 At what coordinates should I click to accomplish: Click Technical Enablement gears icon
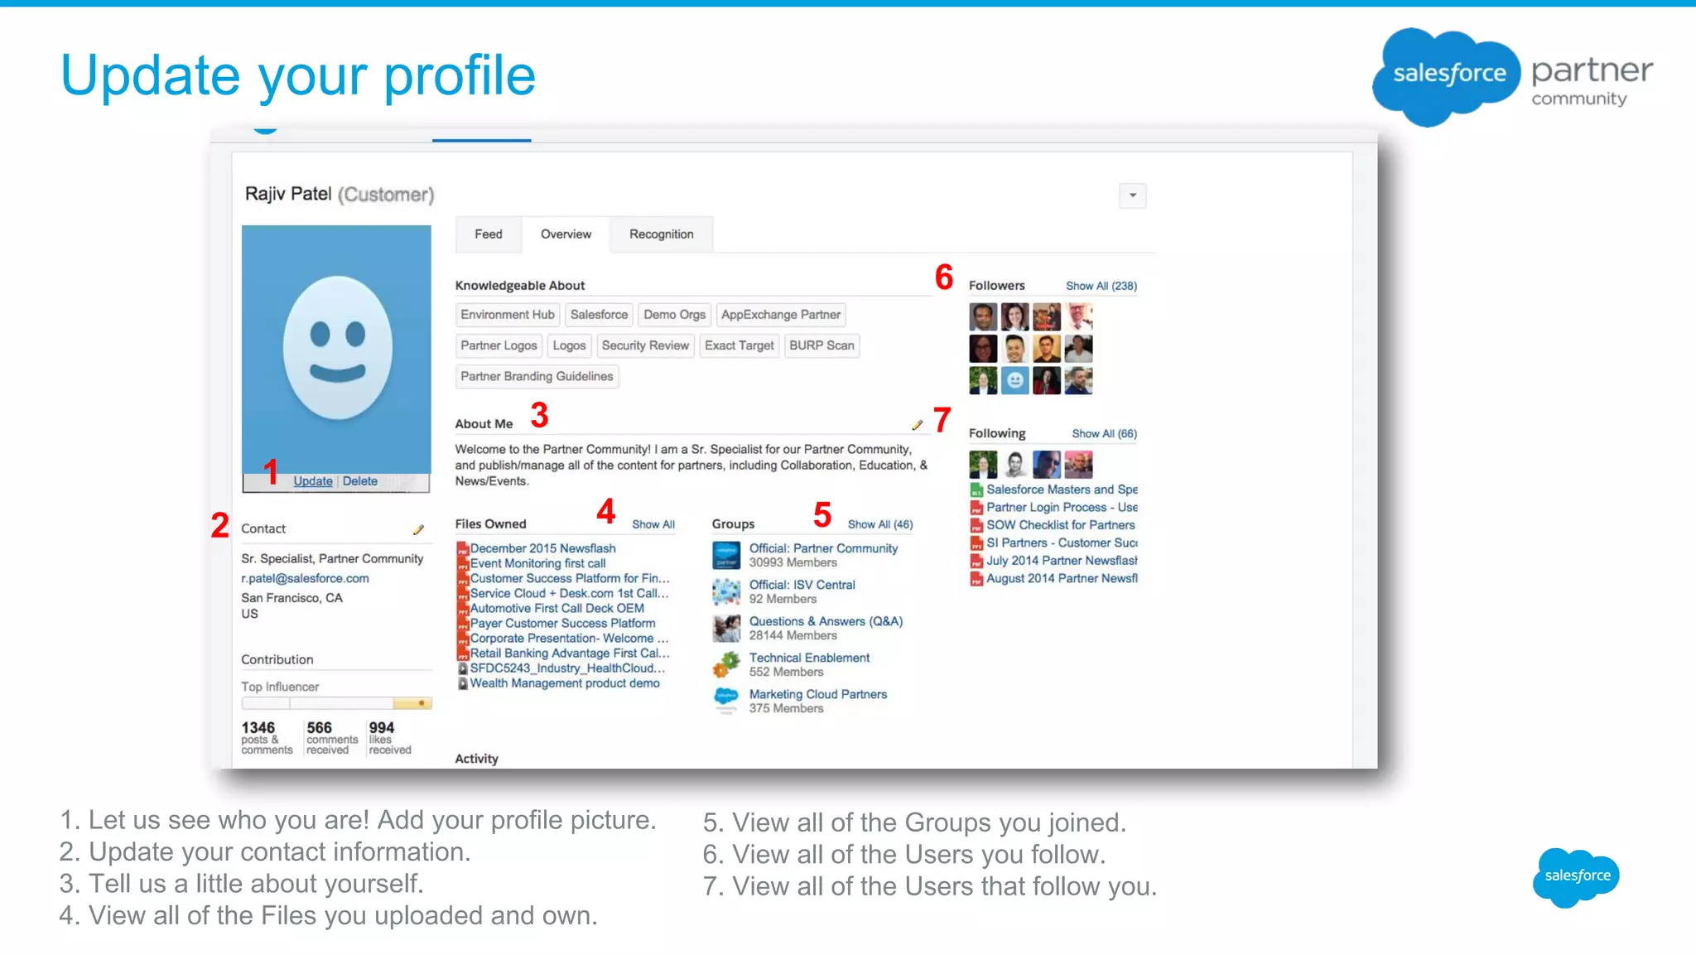coord(726,664)
